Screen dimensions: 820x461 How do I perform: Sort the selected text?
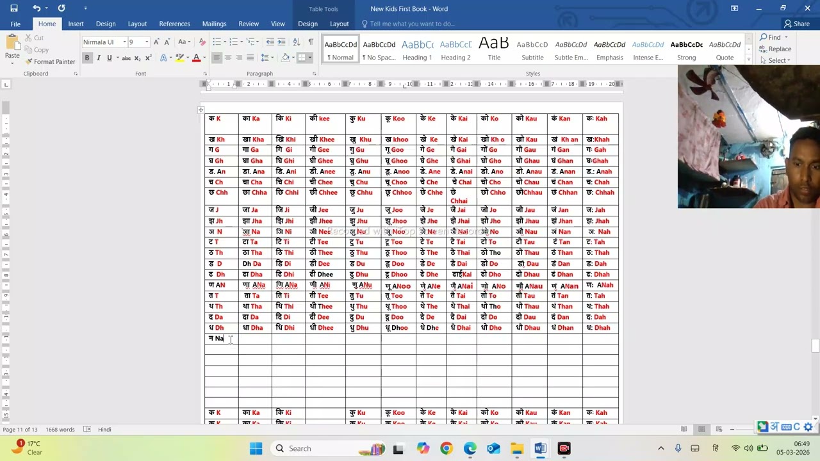pos(296,42)
